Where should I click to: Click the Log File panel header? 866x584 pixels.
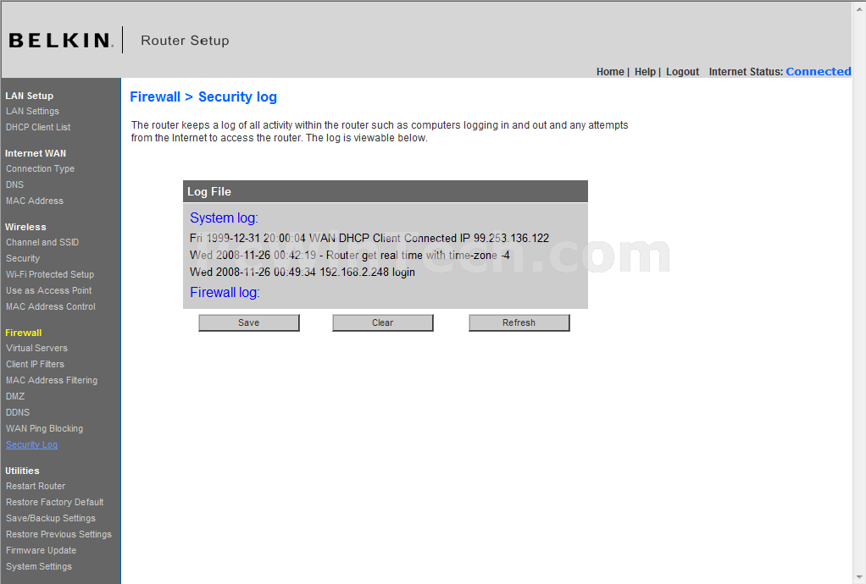[386, 191]
